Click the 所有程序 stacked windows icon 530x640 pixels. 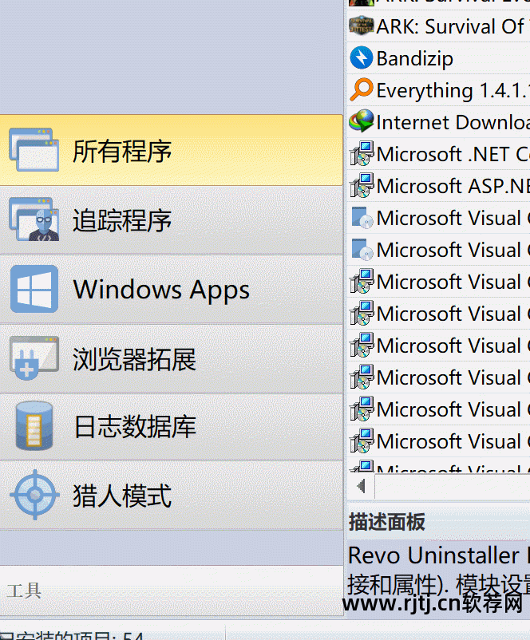[34, 150]
